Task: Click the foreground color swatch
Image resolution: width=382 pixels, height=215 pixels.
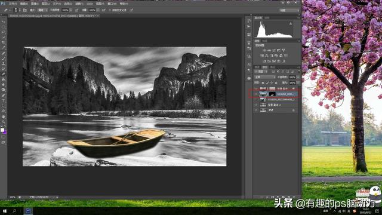Action: [2, 130]
